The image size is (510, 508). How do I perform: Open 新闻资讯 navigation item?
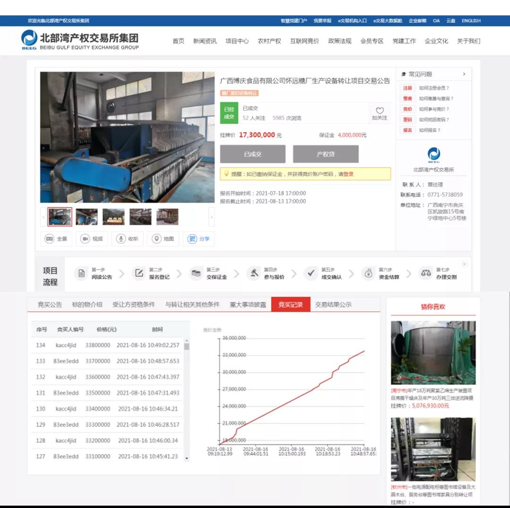coord(204,41)
